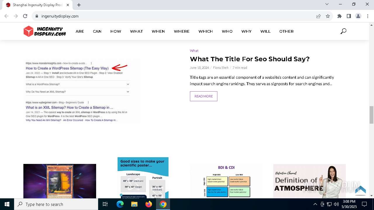Bookmark this tab with the star icon
Image resolution: width=374 pixels, height=210 pixels.
pos(328,16)
